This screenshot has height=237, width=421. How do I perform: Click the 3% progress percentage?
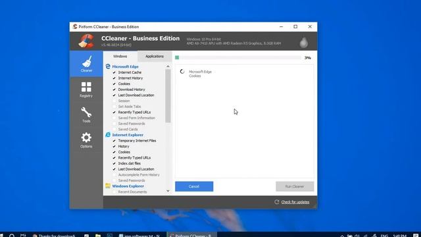click(x=308, y=58)
